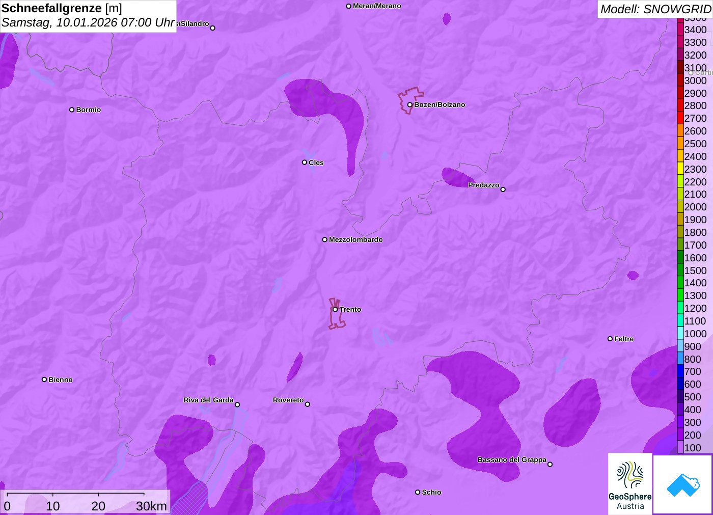This screenshot has height=515, width=713.
Task: Click the Mezzolombardo location marker
Action: click(x=325, y=239)
